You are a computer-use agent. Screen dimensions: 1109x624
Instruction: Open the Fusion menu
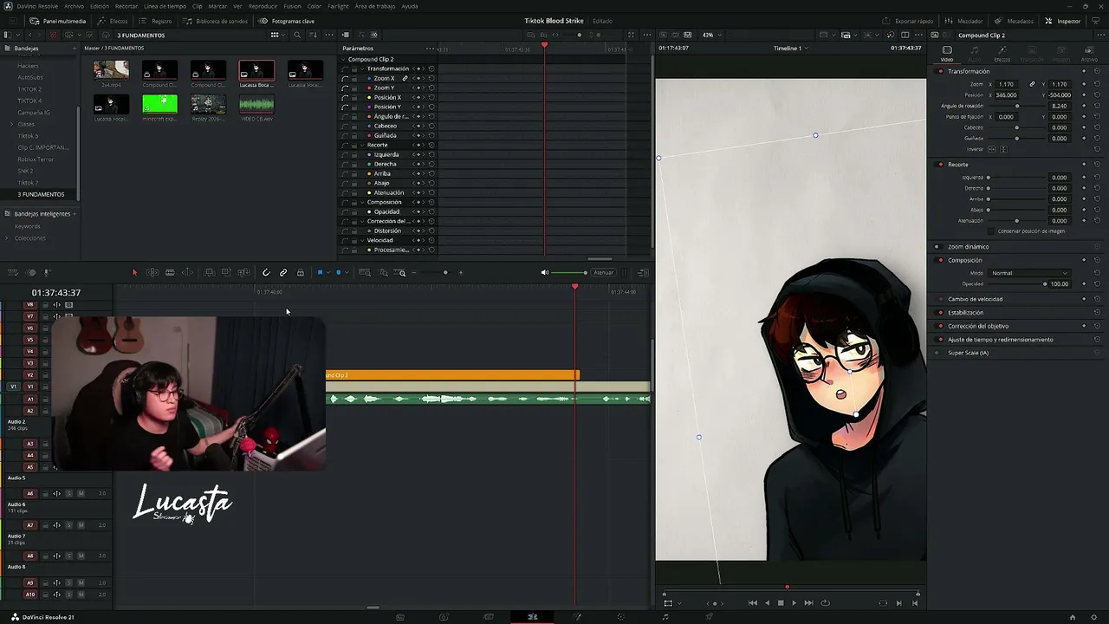292,6
